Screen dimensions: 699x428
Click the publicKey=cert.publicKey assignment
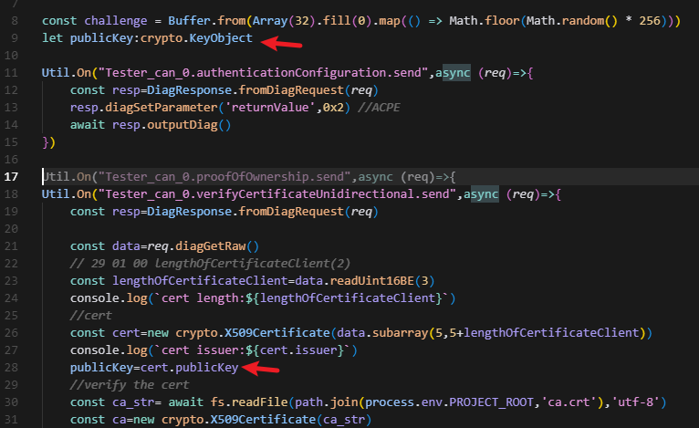click(x=153, y=367)
